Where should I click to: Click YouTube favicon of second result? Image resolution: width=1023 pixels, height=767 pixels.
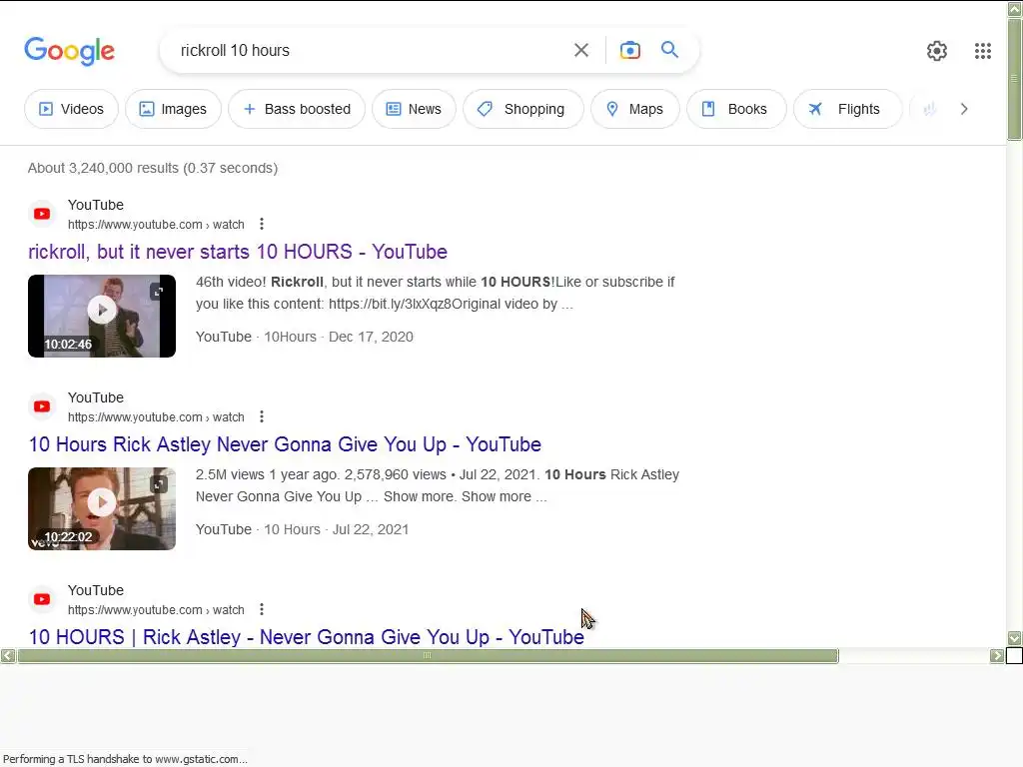[42, 406]
